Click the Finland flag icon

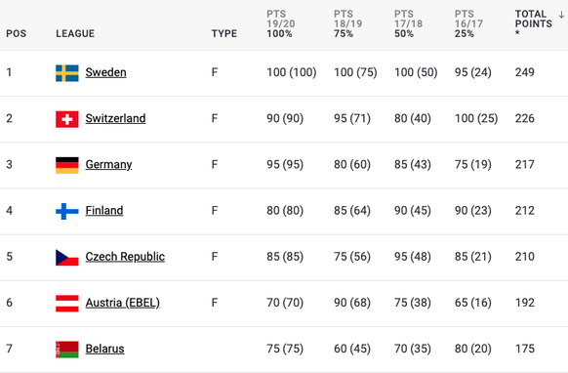67,211
